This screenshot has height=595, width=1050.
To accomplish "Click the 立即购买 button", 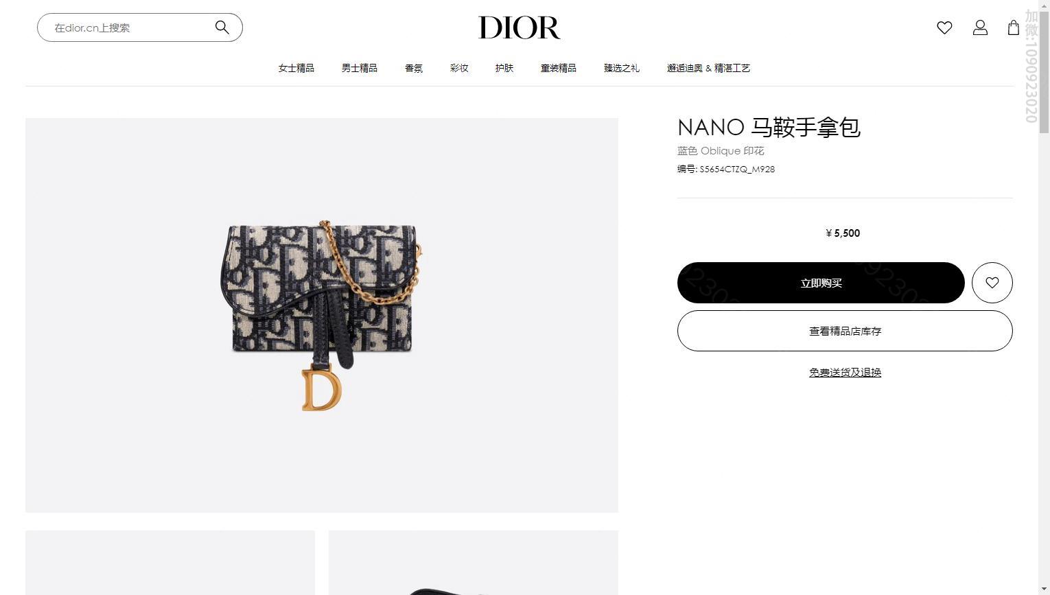I will click(x=821, y=283).
